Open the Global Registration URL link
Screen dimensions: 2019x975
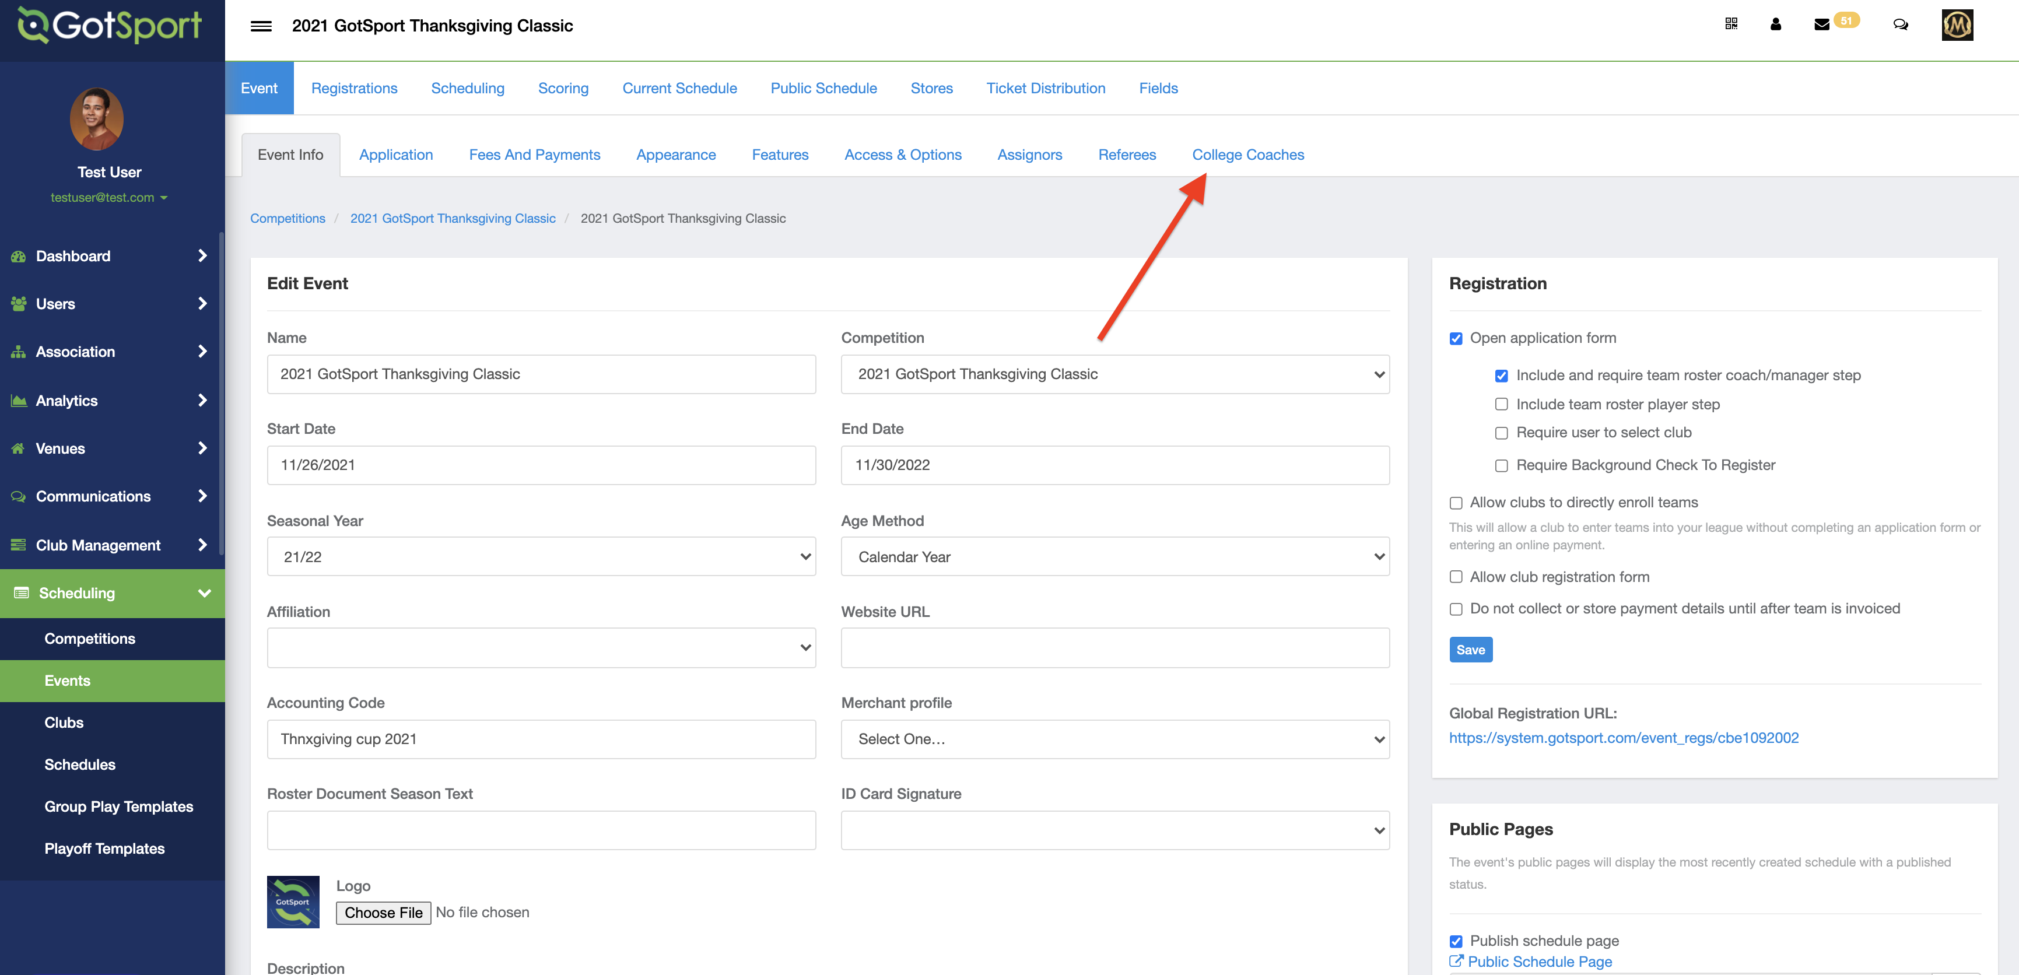(x=1623, y=738)
